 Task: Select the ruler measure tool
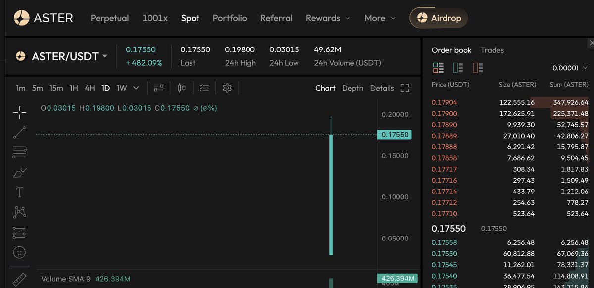pyautogui.click(x=20, y=279)
